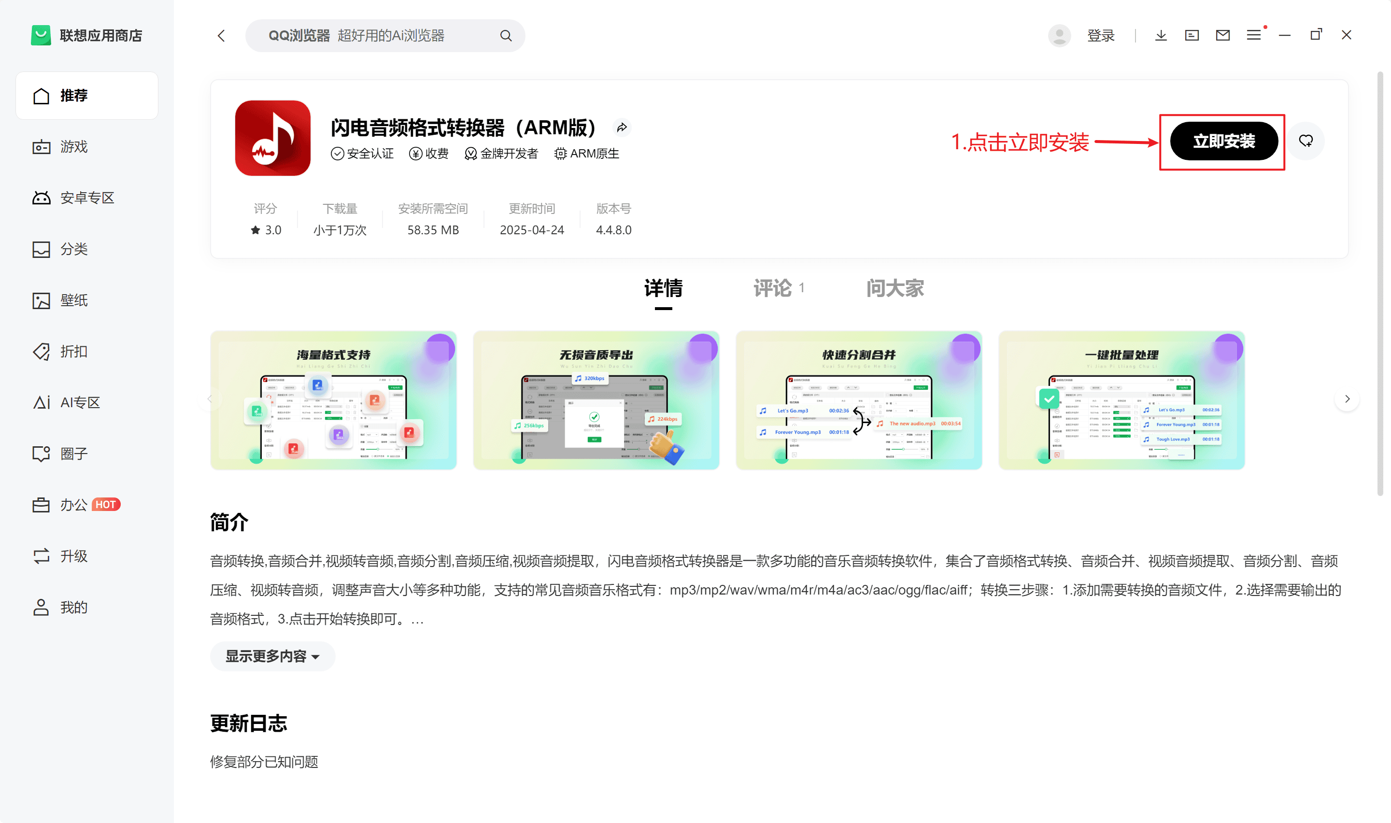Click the red music note app icon
Viewport: 1391px width, 823px height.
pyautogui.click(x=273, y=138)
